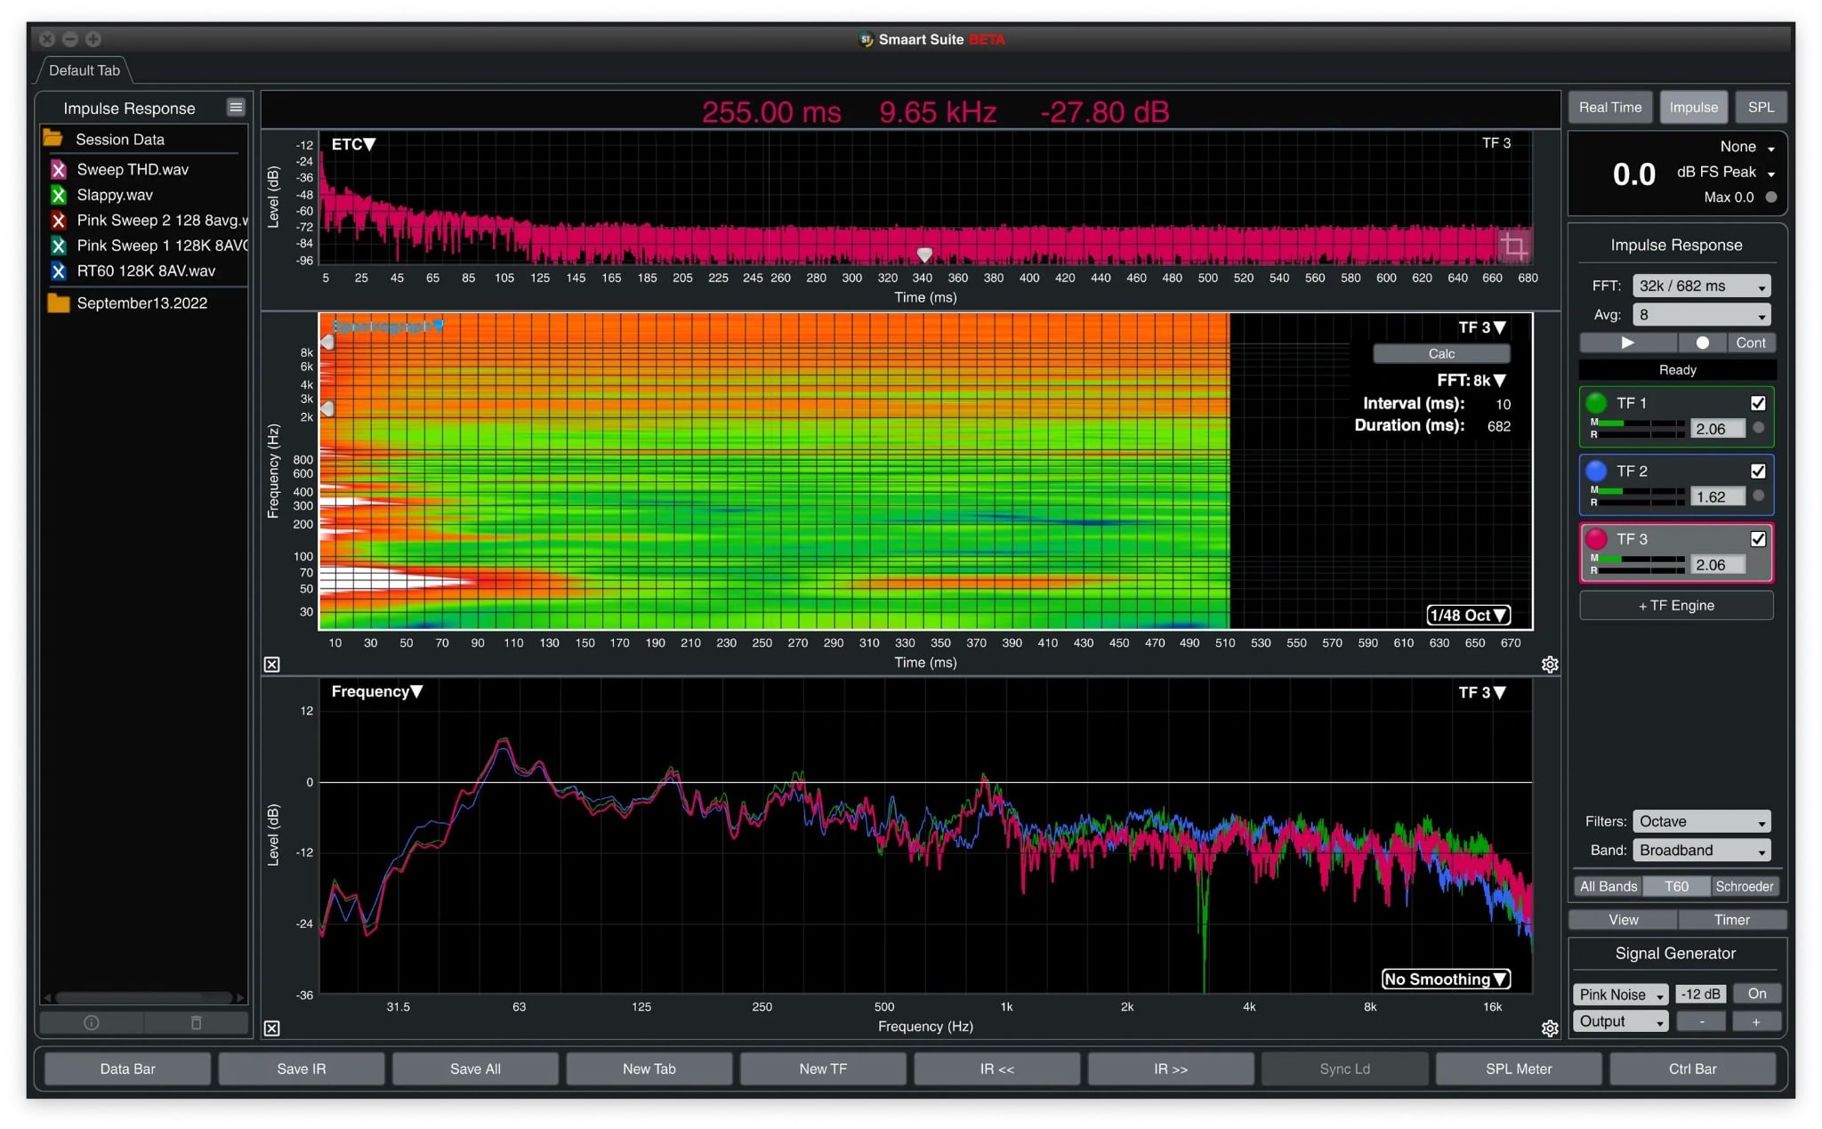The height and width of the screenshot is (1129, 1822).
Task: Click the trash icon to delete selected session file
Action: pos(196,1022)
